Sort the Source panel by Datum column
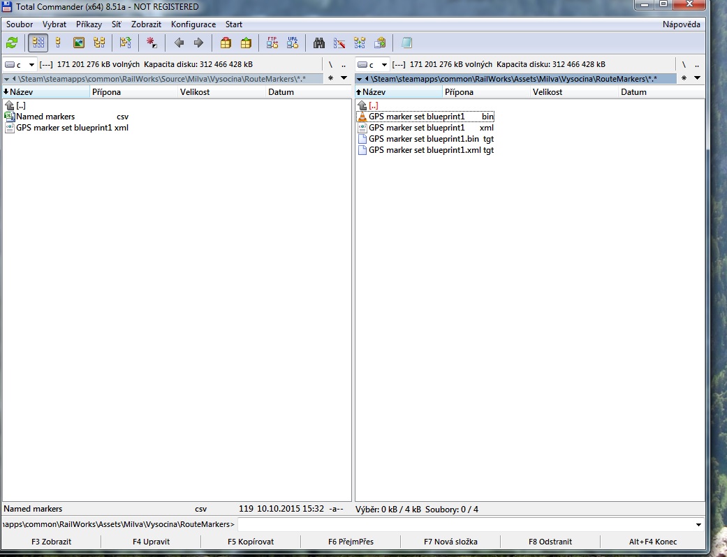727x557 pixels. pos(309,91)
